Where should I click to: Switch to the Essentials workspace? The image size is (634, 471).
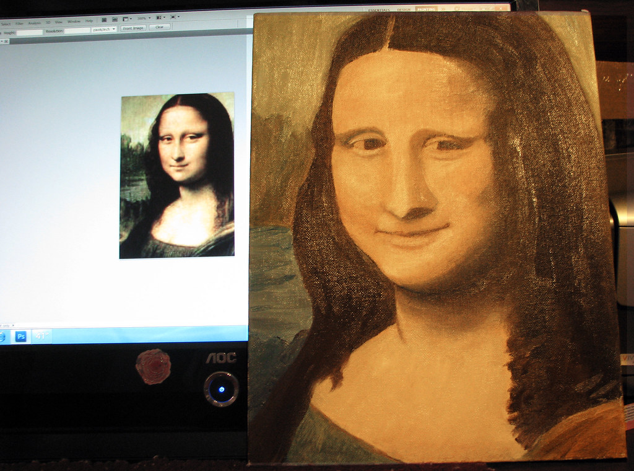click(379, 10)
